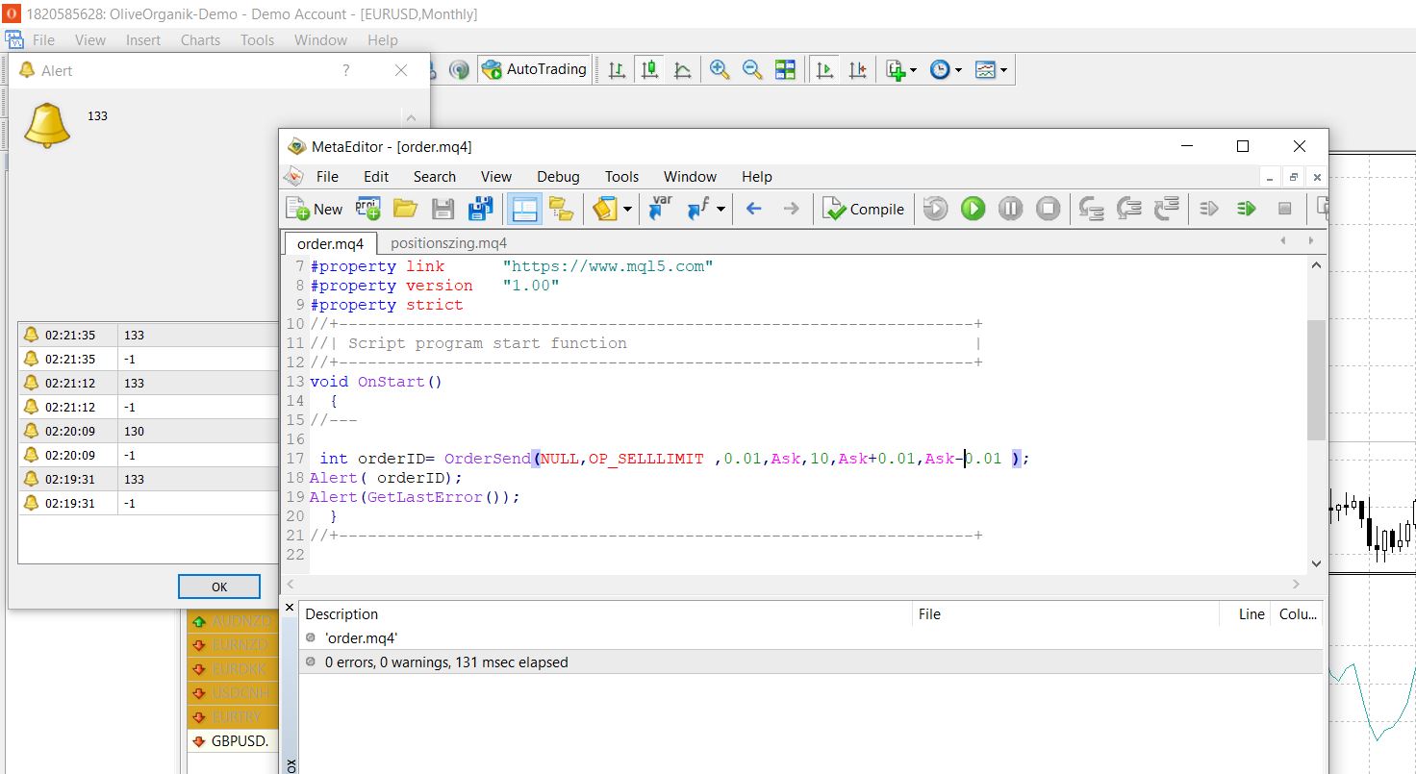Open MetaTrader Window menu
1416x774 pixels.
320,39
